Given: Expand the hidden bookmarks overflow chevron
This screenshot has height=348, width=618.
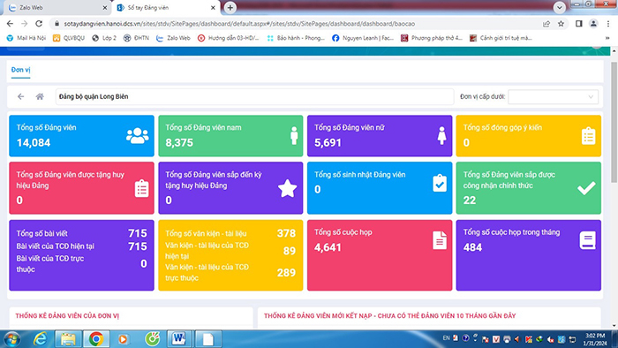Looking at the screenshot, I should coord(607,38).
